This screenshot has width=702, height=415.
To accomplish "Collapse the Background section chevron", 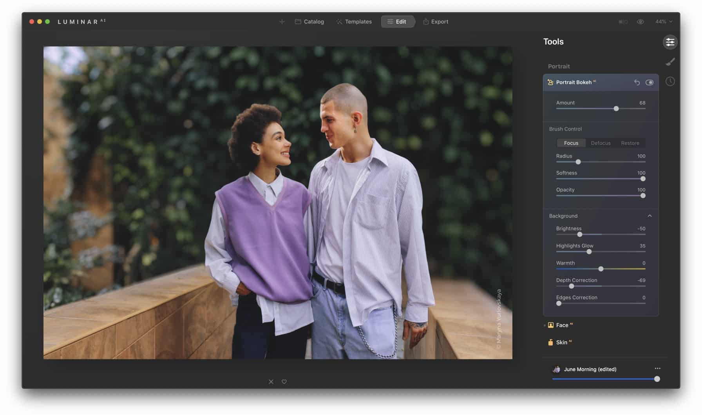I will (650, 216).
